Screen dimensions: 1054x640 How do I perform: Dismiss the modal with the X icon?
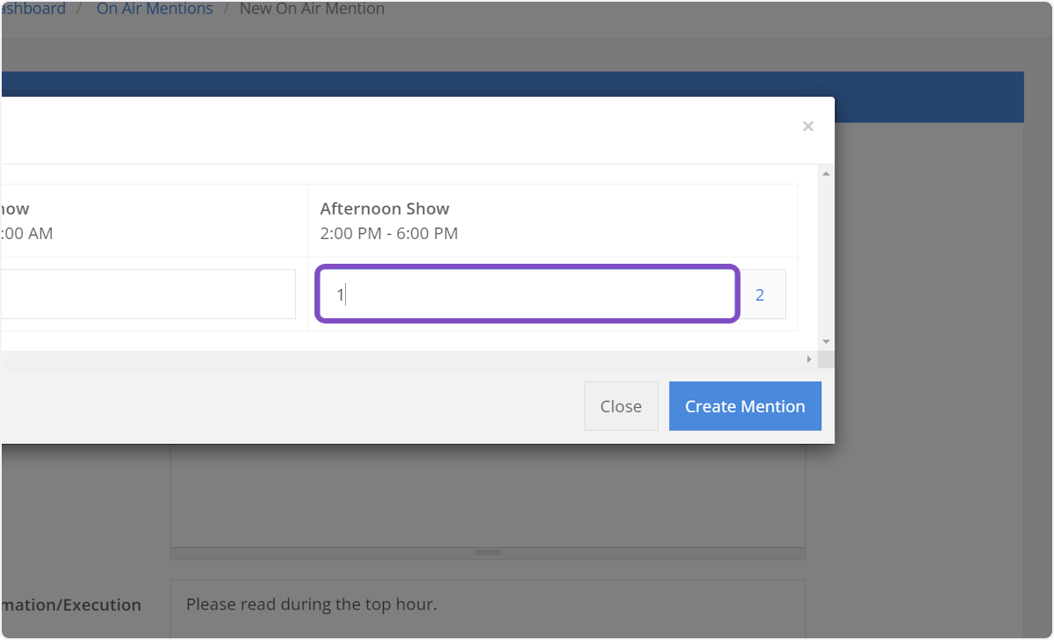pyautogui.click(x=808, y=127)
